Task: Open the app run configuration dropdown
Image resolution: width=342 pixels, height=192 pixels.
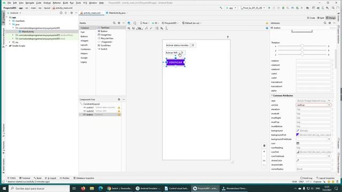Action: pyautogui.click(x=231, y=8)
